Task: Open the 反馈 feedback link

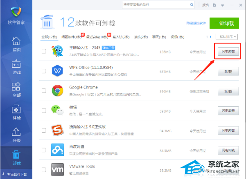Action: tap(205, 5)
